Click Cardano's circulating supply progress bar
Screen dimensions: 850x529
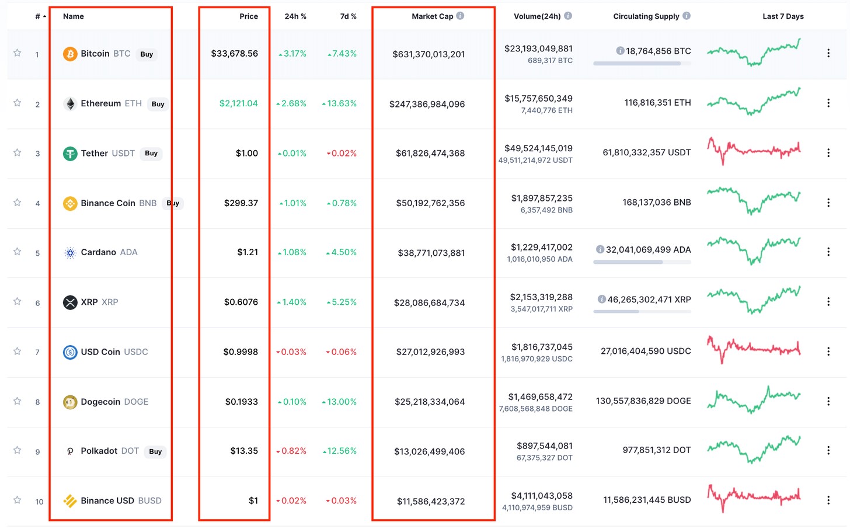tap(642, 262)
